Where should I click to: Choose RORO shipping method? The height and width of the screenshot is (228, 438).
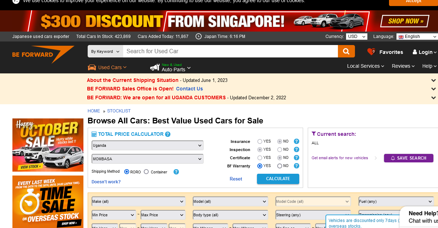[127, 172]
